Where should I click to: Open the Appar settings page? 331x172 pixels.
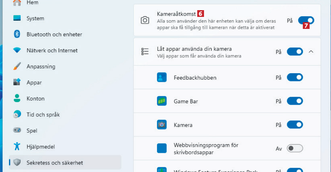pyautogui.click(x=65, y=82)
